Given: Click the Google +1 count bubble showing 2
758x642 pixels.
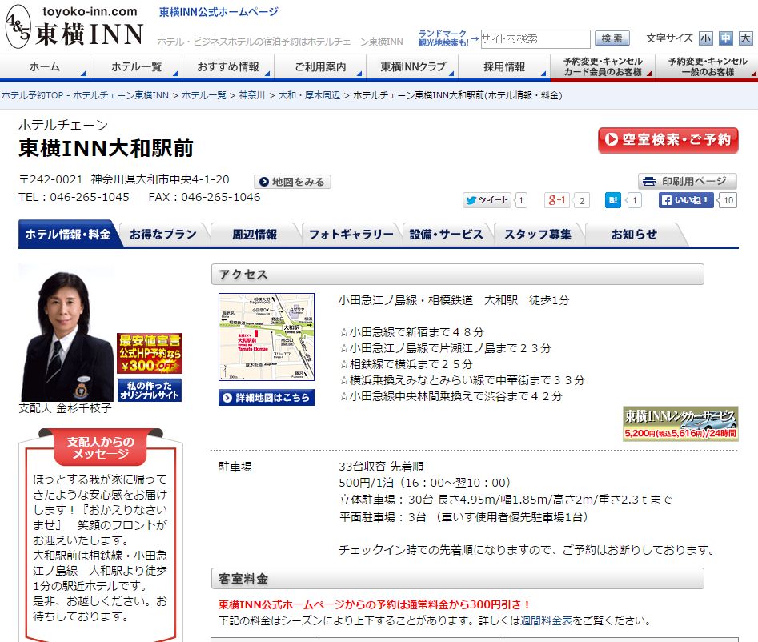Looking at the screenshot, I should click(x=582, y=200).
